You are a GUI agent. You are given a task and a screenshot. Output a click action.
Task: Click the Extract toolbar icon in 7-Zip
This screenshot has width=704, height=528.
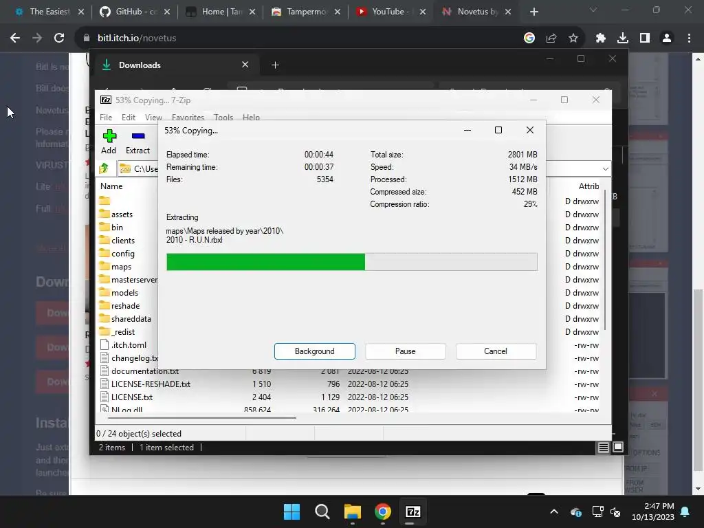(137, 142)
